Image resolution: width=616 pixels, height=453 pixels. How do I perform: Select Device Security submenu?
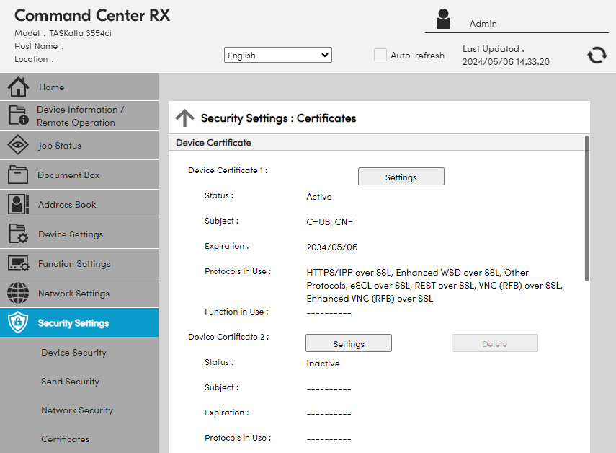74,353
